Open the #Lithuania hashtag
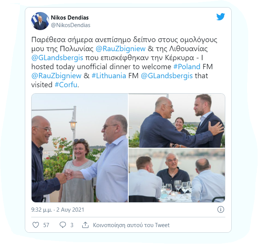This screenshot has height=244, width=258. pos(109,76)
